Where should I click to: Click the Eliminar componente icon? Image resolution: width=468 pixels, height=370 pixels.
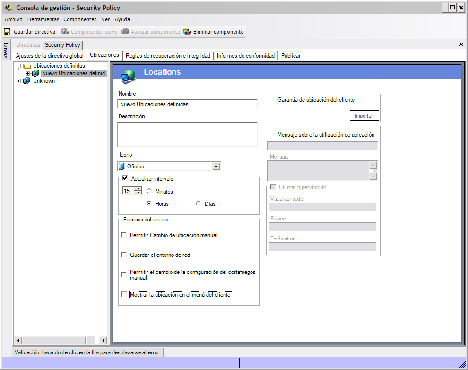click(x=187, y=31)
